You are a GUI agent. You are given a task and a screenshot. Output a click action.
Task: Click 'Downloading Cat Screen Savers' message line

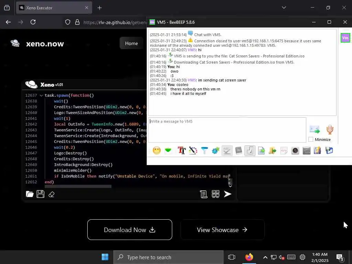(x=234, y=62)
